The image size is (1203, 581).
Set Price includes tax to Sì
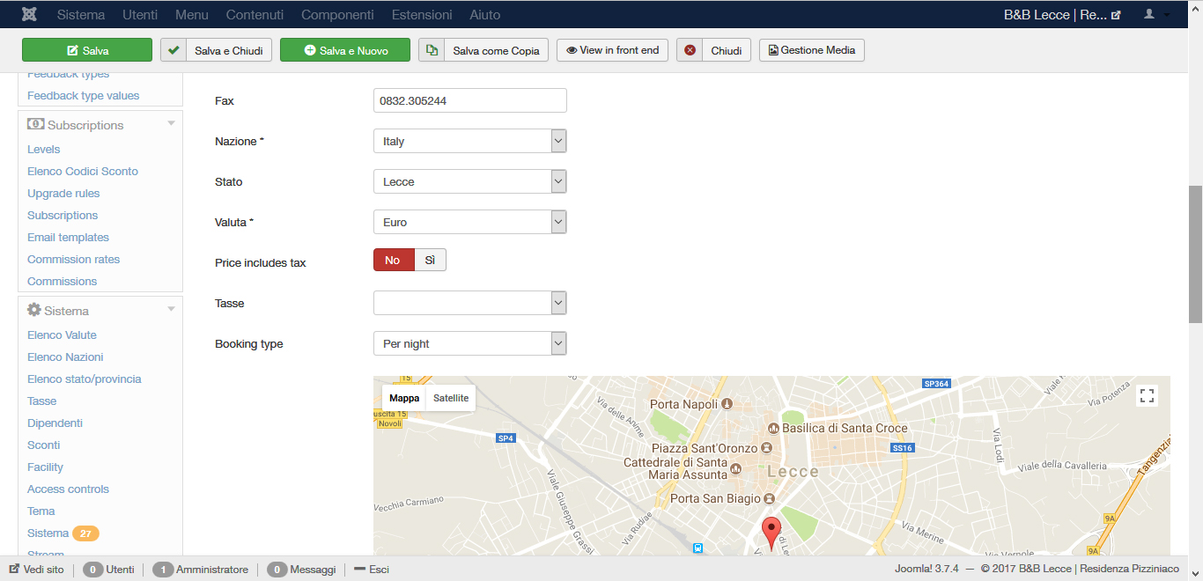pyautogui.click(x=430, y=260)
